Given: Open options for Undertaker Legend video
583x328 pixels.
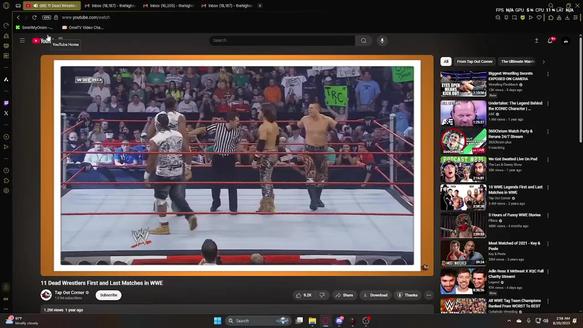Looking at the screenshot, I should 548,104.
